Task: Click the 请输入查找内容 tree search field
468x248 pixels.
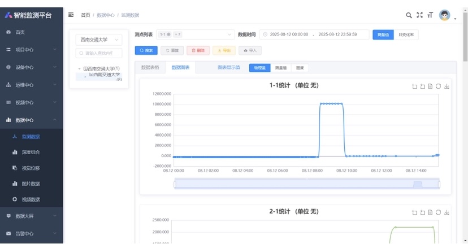Action: click(99, 53)
